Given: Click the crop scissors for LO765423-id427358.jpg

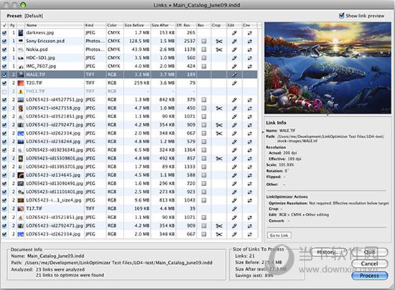Looking at the screenshot, I should click(x=219, y=108).
